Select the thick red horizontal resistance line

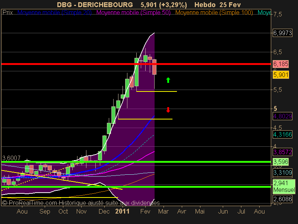point(136,64)
